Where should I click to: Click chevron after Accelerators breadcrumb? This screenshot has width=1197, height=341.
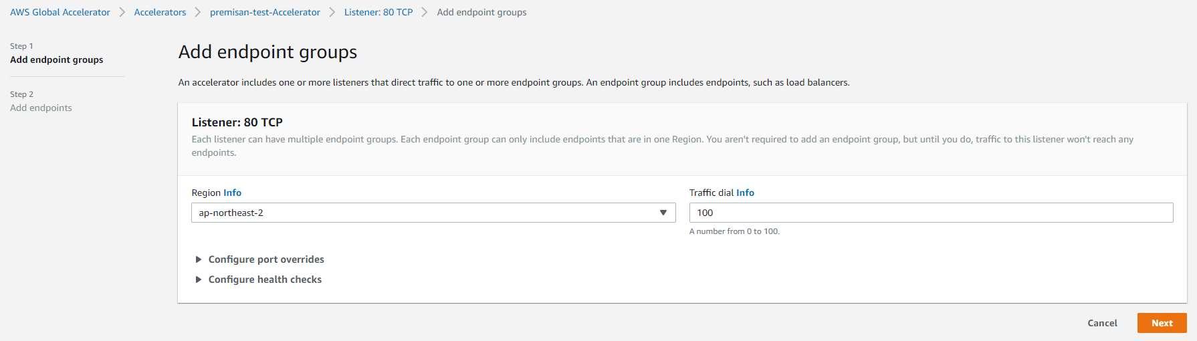[x=198, y=13]
